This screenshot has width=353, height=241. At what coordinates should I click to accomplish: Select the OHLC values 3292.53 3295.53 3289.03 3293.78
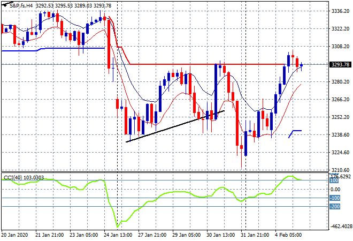[73, 6]
